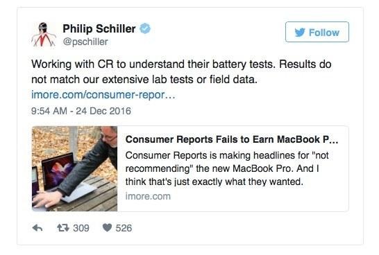Click the article preview description text
Viewport: 379px width, 255px height.
(227, 168)
